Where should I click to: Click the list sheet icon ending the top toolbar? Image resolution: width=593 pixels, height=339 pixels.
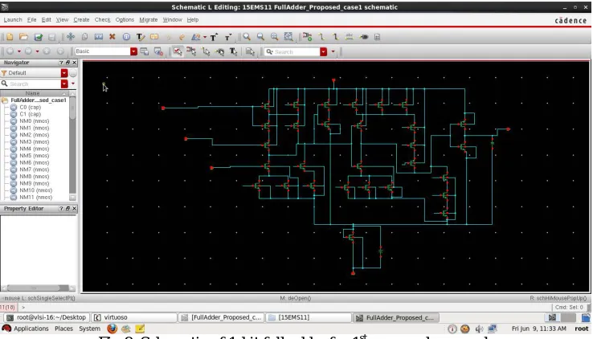(377, 37)
